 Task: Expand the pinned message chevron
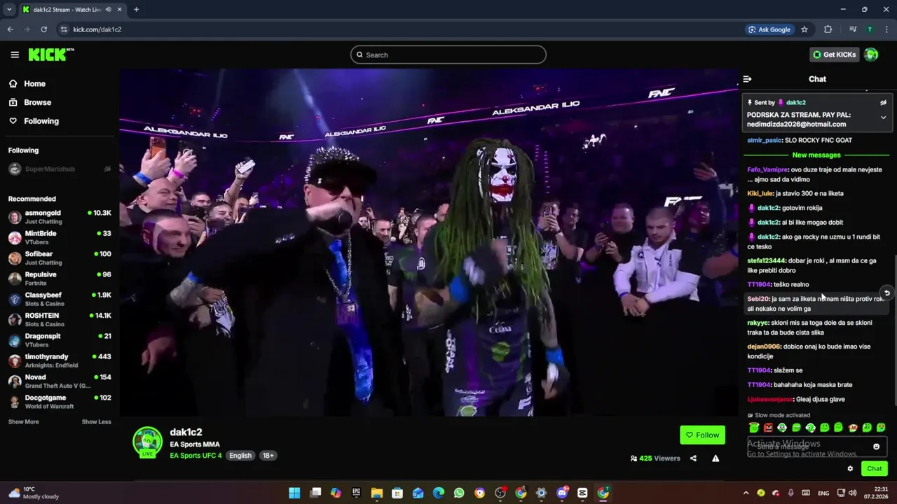pos(883,118)
